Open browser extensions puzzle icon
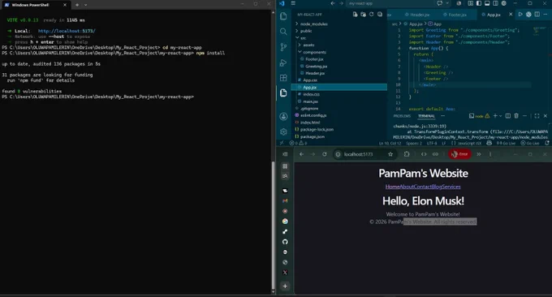552x297 pixels. (407, 154)
